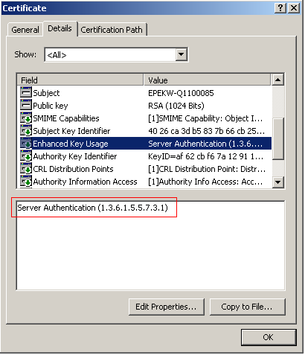The width and height of the screenshot is (305, 355).
Task: Select the Authority Information Access row
Action: click(x=144, y=182)
